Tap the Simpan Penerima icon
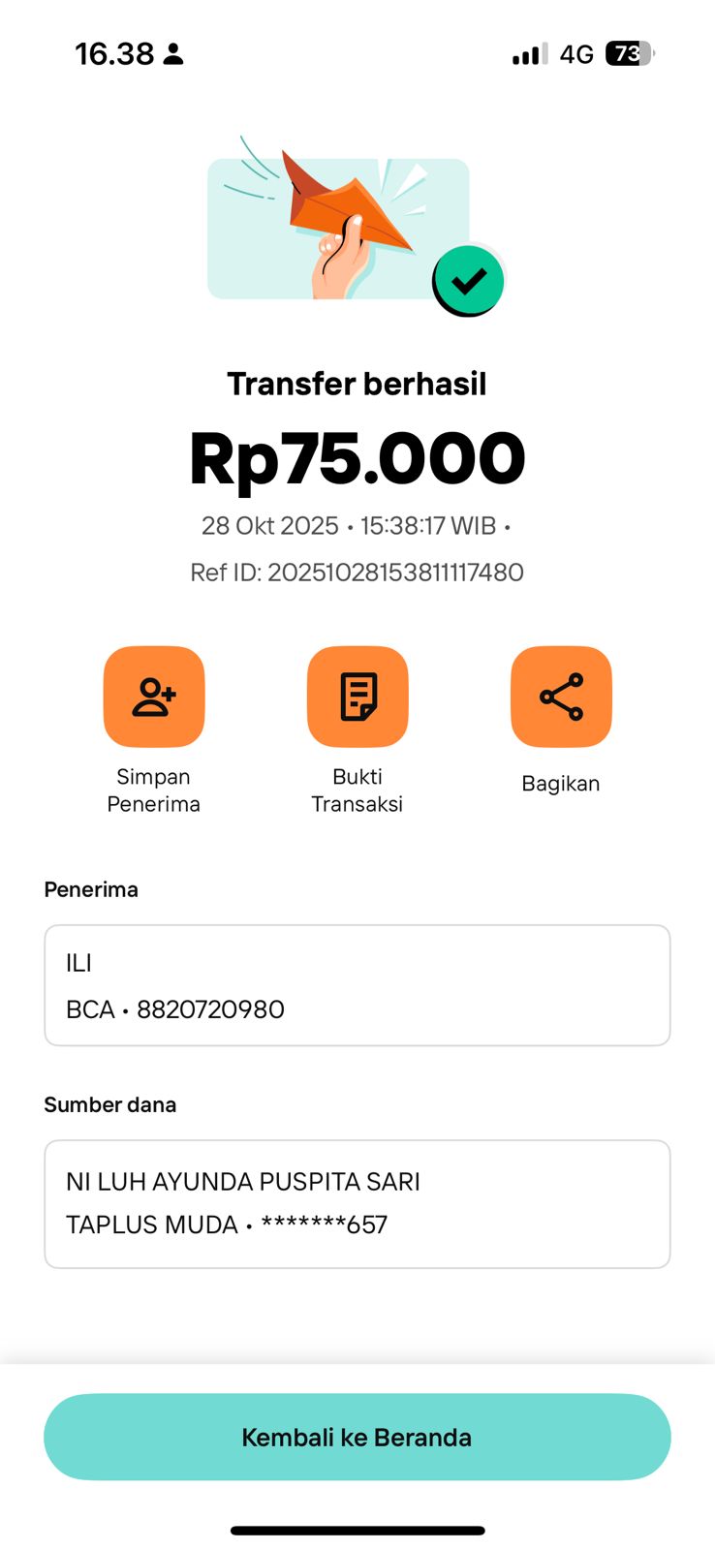This screenshot has width=715, height=1550. [x=154, y=697]
